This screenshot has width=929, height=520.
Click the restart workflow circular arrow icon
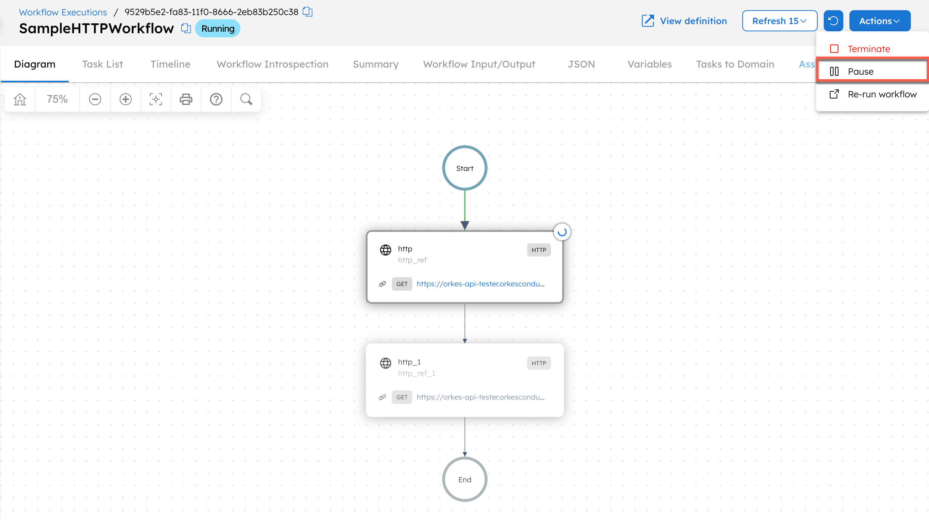click(833, 21)
